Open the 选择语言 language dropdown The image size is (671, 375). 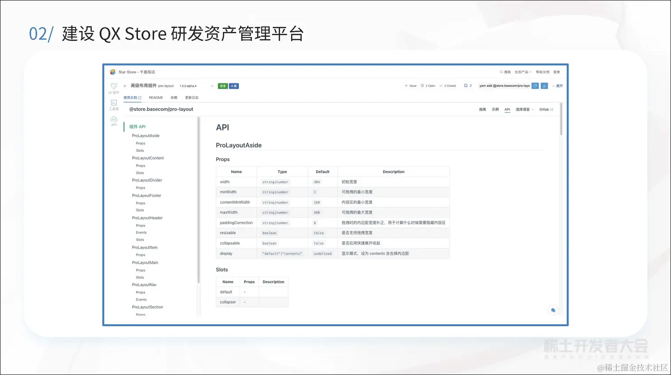tap(524, 109)
